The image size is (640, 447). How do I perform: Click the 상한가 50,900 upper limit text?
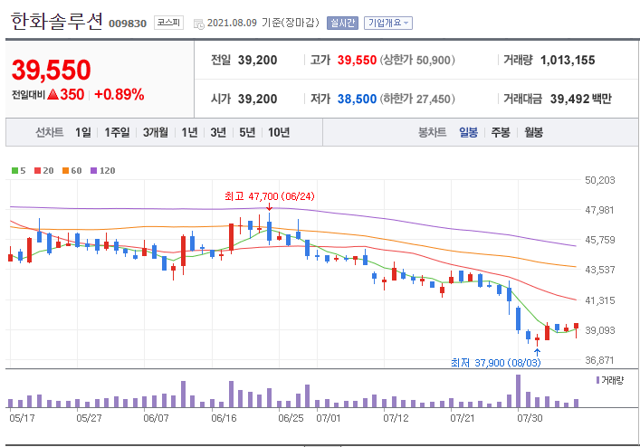(x=417, y=60)
